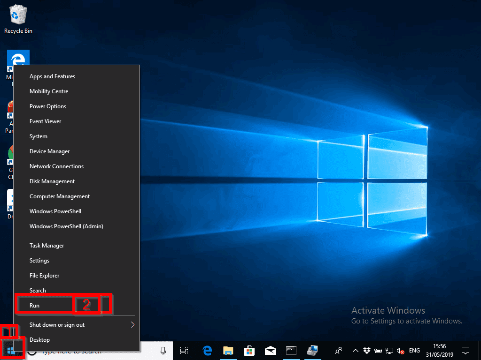Open Microsoft Store on the taskbar
Screen dimensions: 481x360
click(x=249, y=351)
